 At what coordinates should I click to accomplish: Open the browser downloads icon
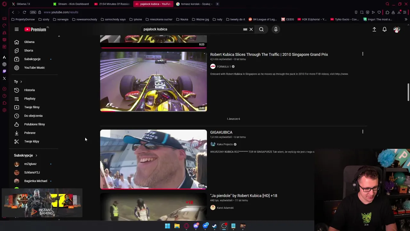coord(399,12)
